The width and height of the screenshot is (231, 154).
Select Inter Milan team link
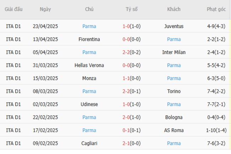coord(174,52)
